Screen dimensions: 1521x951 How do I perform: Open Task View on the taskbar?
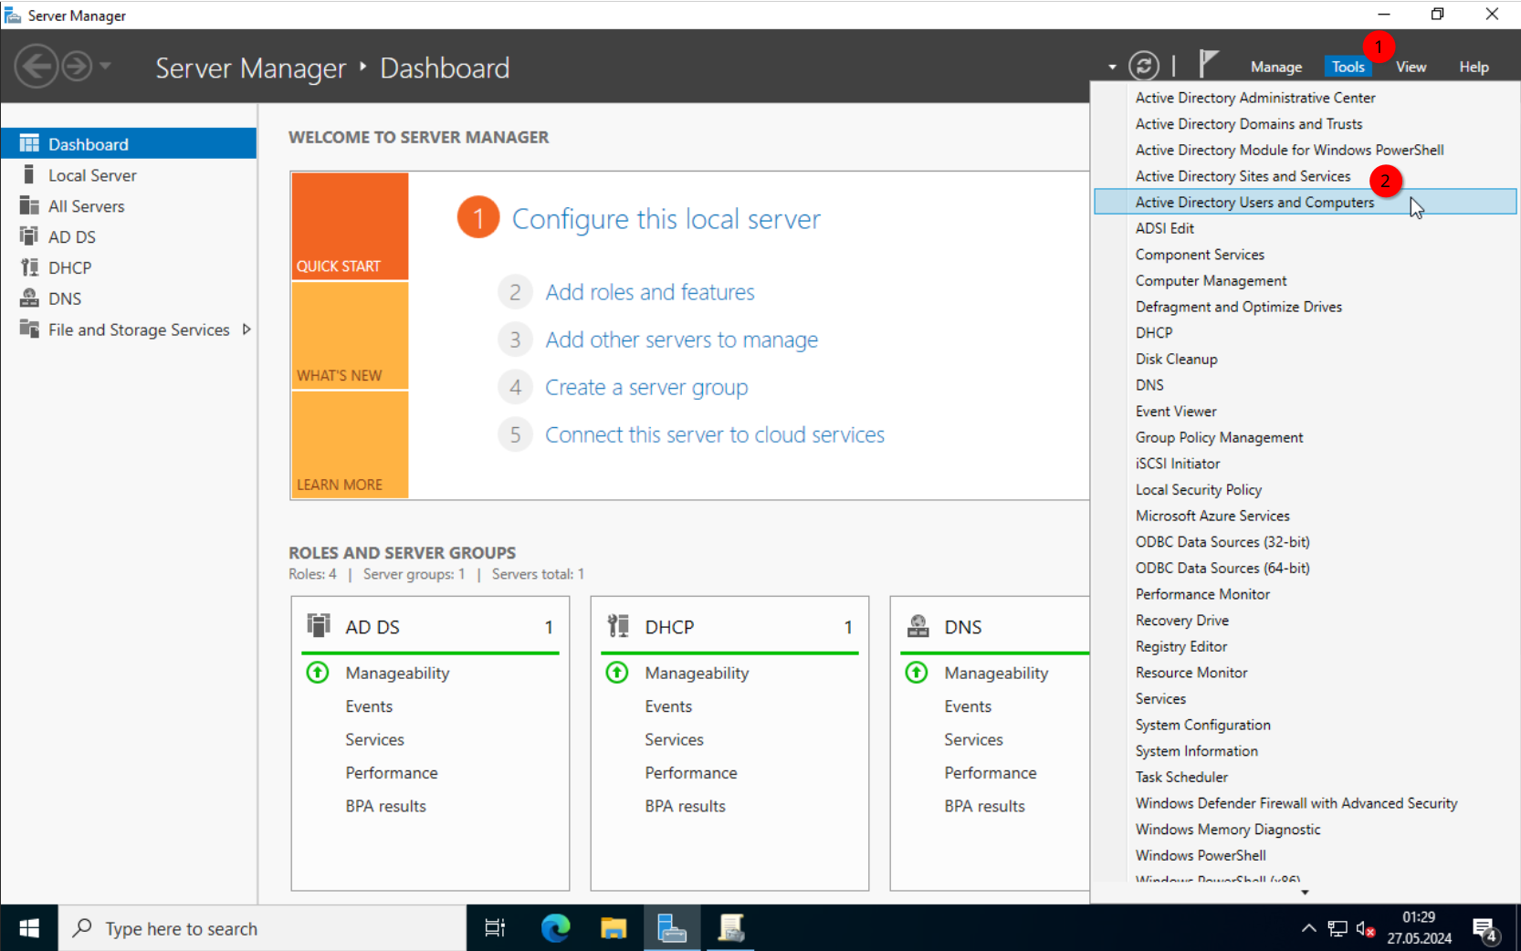pos(495,928)
